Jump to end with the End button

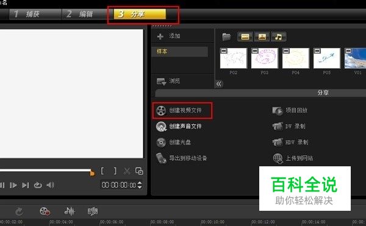pos(25,185)
